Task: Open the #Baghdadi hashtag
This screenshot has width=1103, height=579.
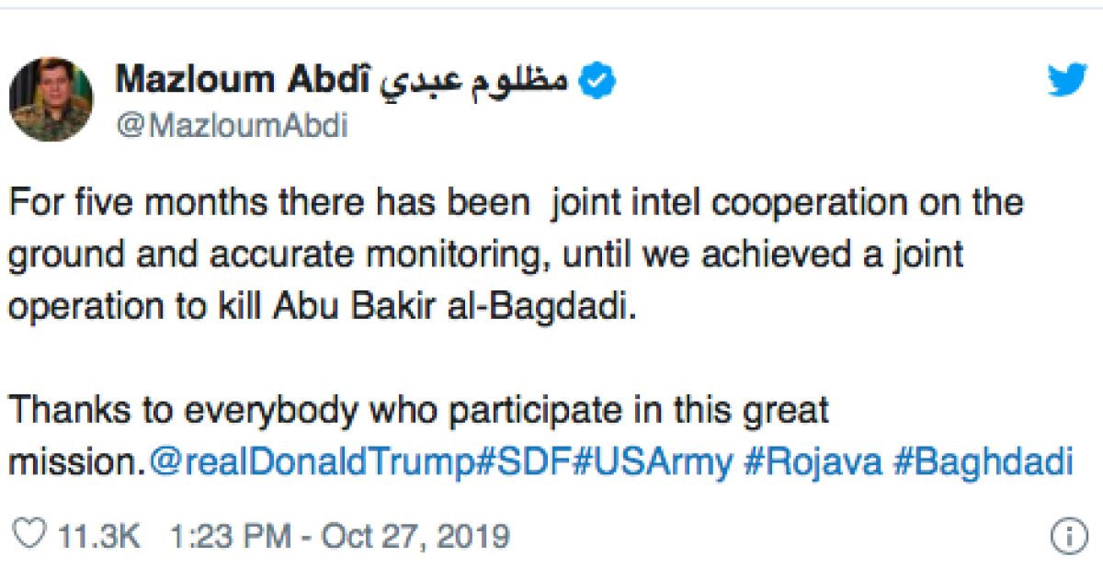Action: coord(984,462)
